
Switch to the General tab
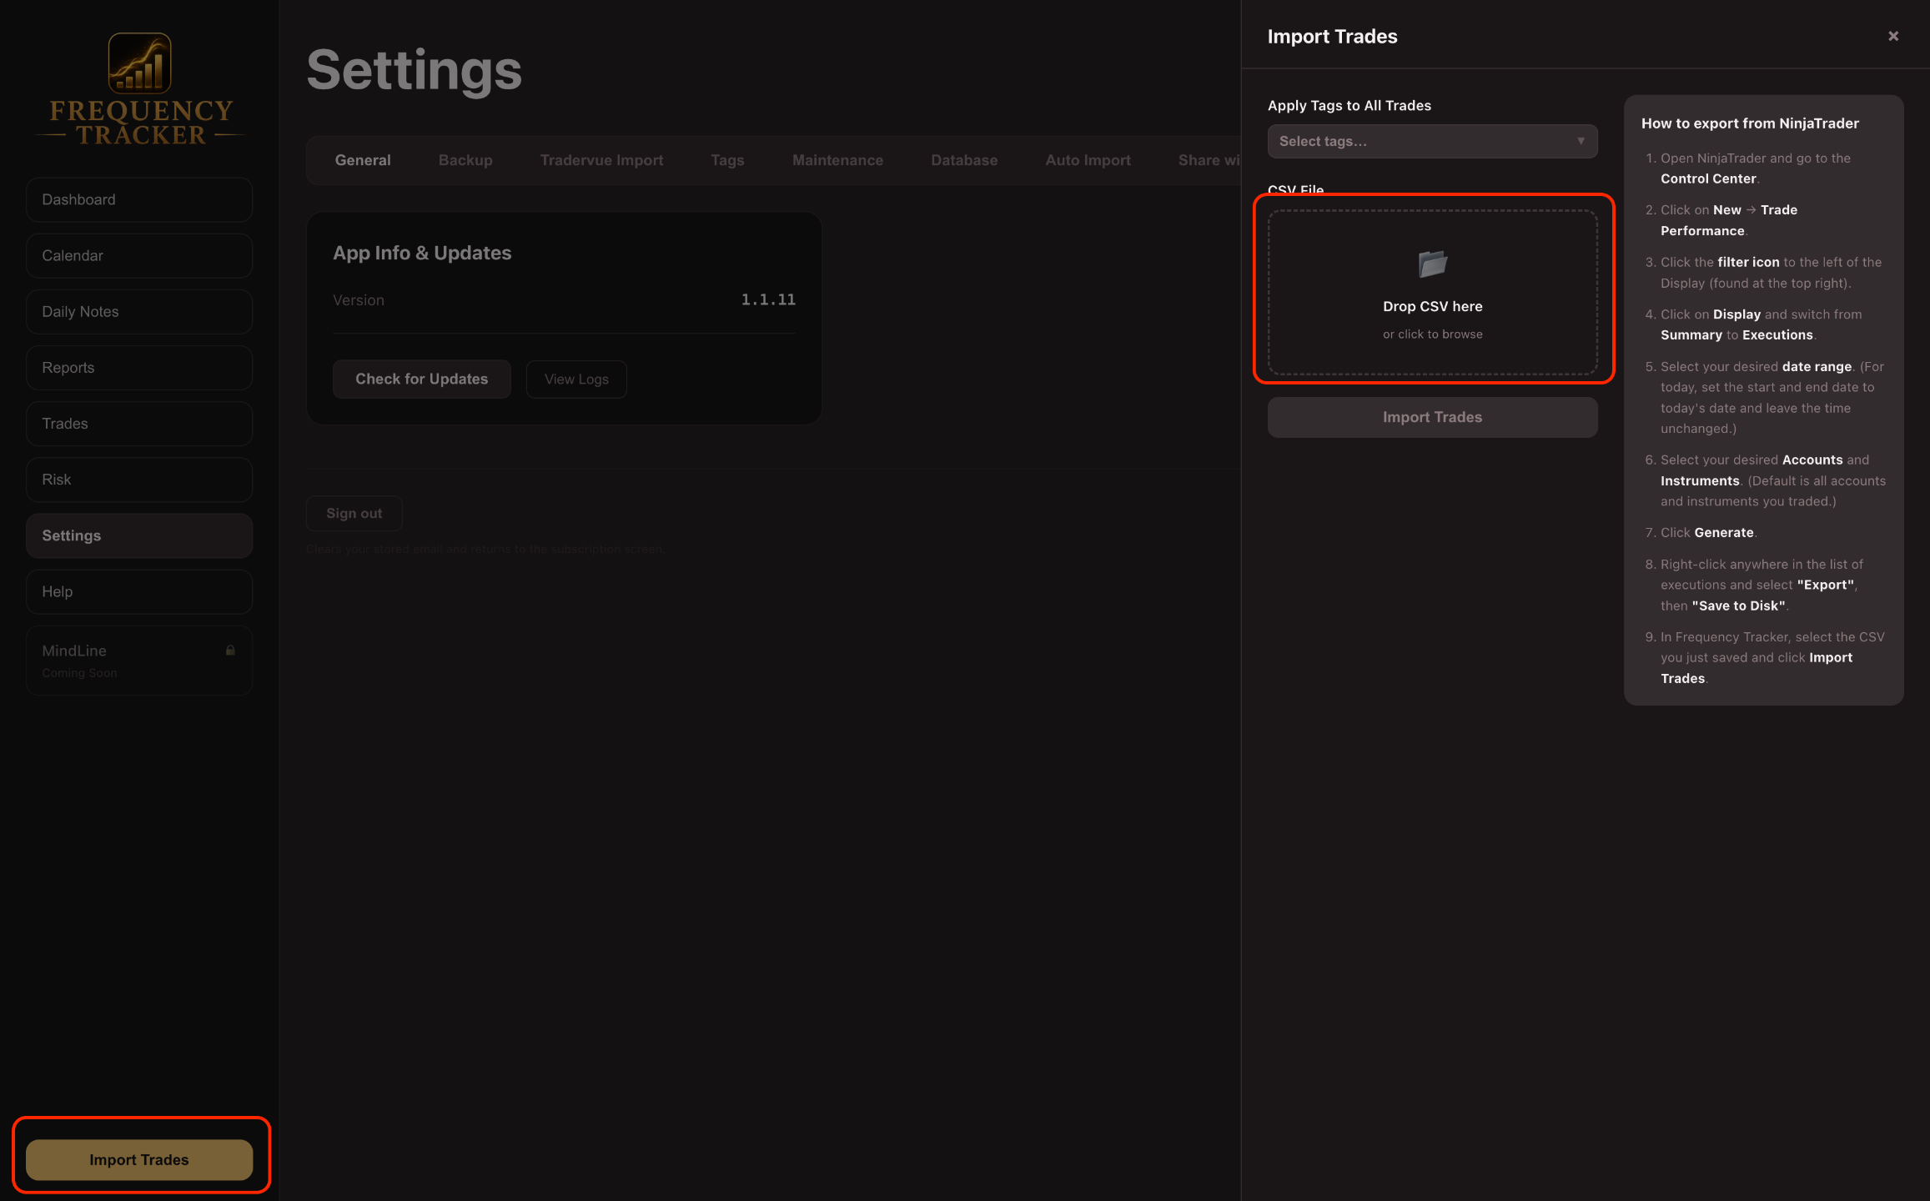click(363, 160)
